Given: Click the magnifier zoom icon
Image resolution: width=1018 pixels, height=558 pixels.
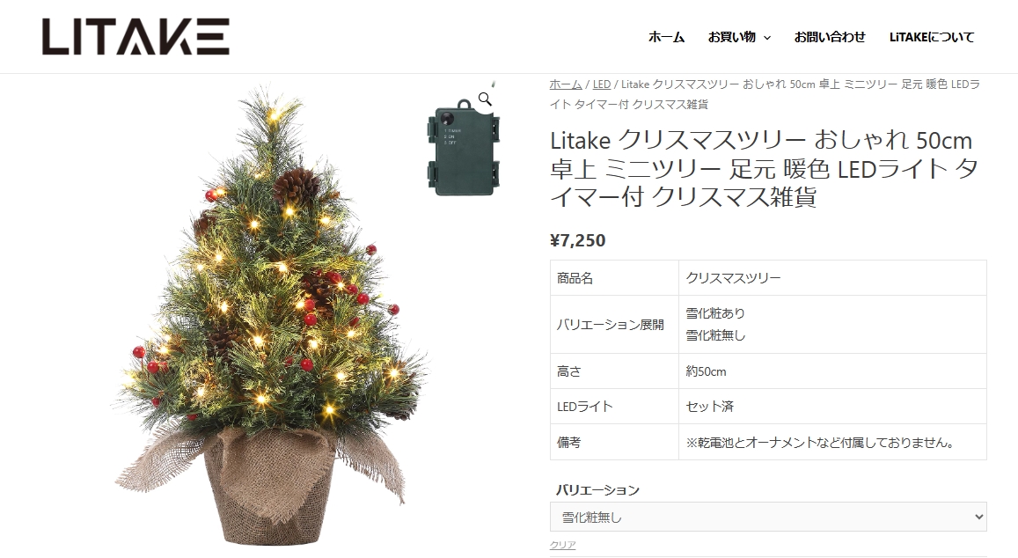Looking at the screenshot, I should click(485, 99).
